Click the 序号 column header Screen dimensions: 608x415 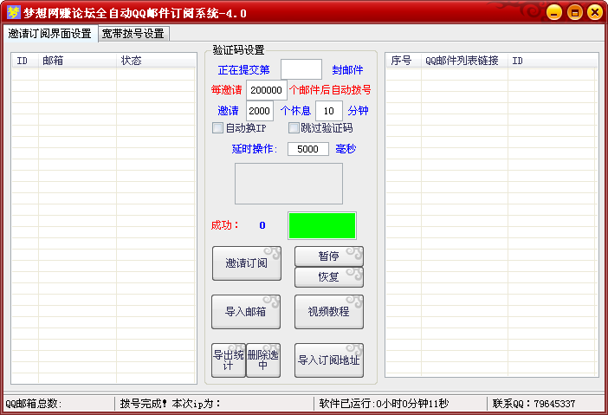click(404, 61)
